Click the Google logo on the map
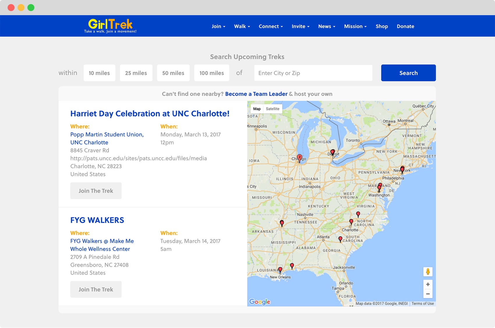Screen dimensions: 495x328 (260, 302)
